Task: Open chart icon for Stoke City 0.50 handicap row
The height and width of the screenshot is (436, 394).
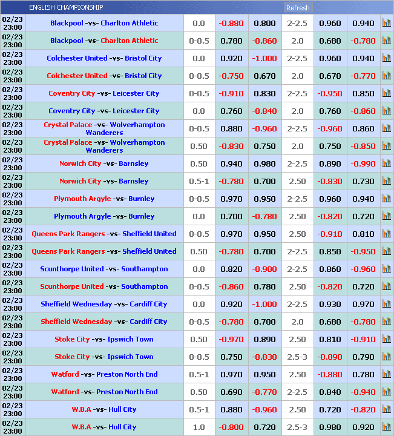Action: coord(386,340)
